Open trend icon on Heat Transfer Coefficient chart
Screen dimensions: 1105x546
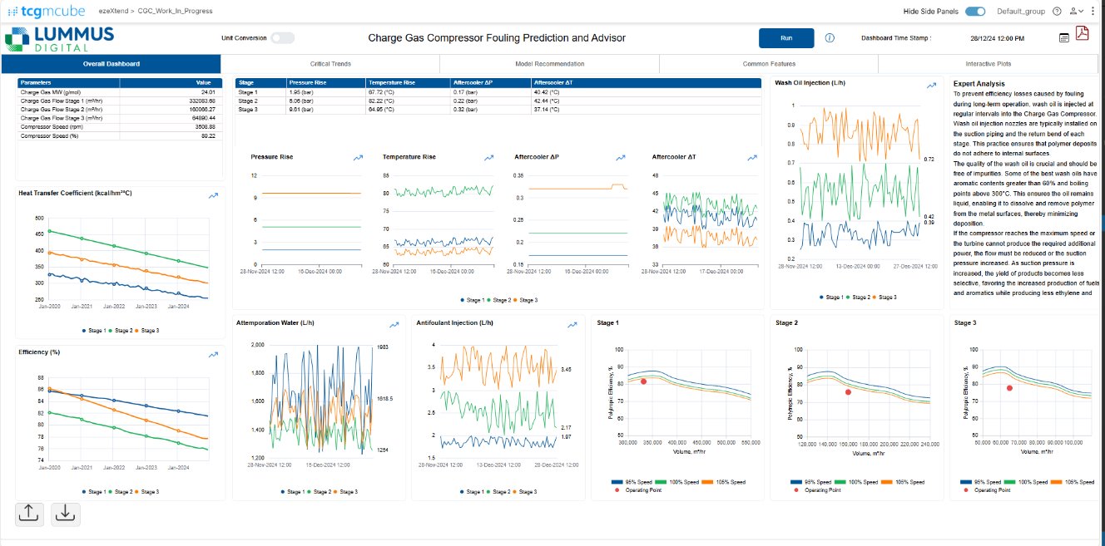(x=214, y=195)
